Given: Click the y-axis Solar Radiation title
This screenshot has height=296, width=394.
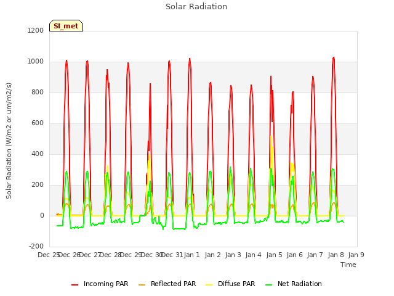Looking at the screenshot, I should point(9,141).
